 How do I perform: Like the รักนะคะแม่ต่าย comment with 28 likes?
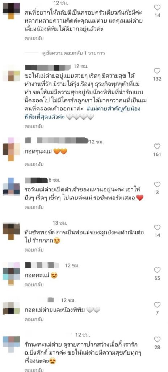[x=157, y=340]
